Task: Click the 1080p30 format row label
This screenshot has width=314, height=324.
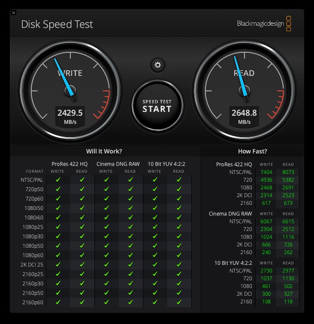Action: tap(33, 237)
